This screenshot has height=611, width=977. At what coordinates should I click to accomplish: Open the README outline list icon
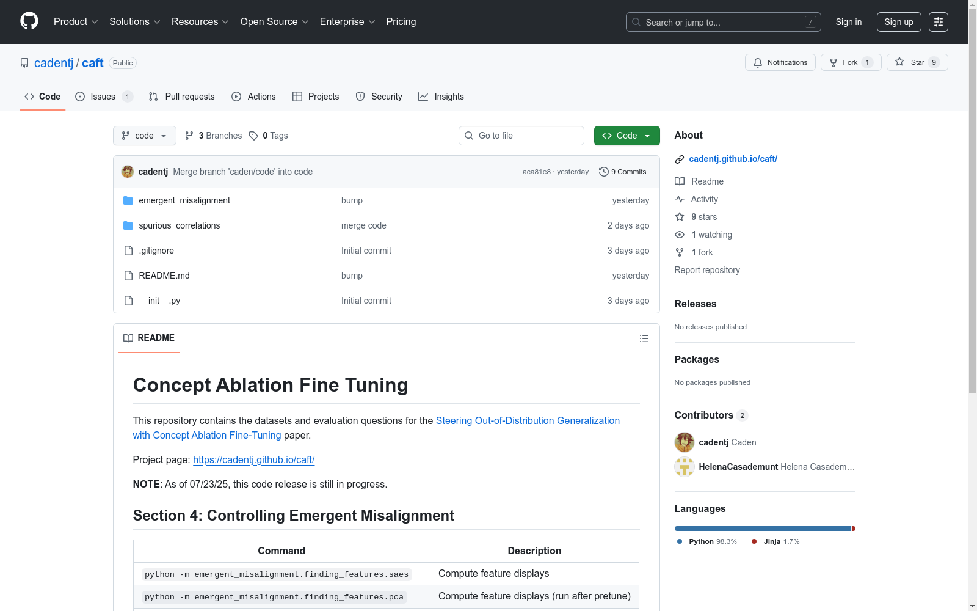pos(644,338)
